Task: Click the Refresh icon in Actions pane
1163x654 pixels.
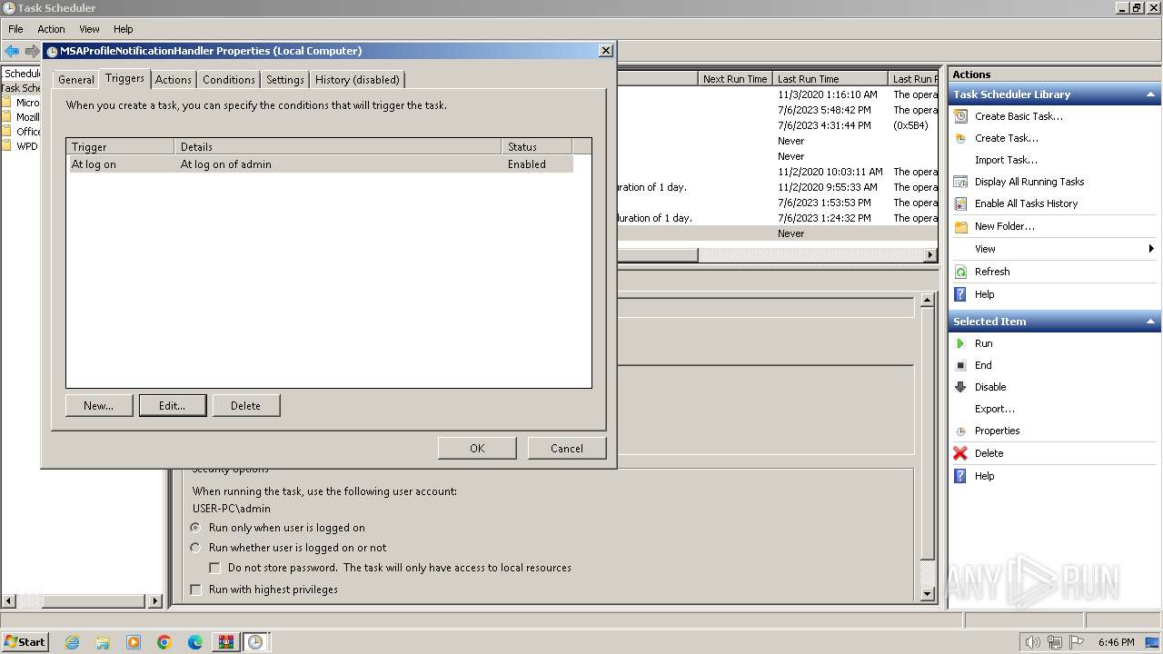Action: point(960,272)
